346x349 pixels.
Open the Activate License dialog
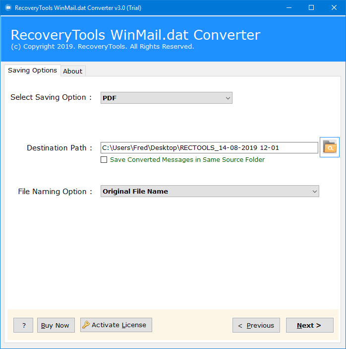(116, 325)
